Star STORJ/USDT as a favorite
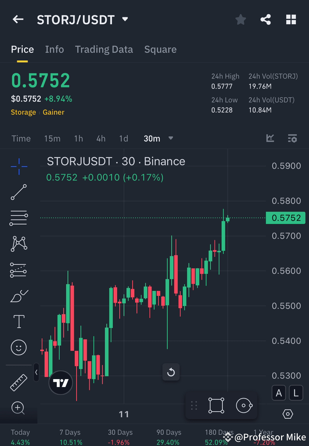309x446 pixels. click(x=240, y=19)
